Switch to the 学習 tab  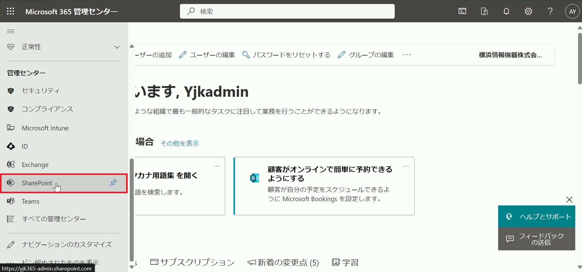pos(345,262)
